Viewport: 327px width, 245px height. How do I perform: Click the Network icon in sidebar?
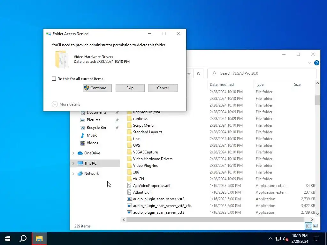(80, 173)
